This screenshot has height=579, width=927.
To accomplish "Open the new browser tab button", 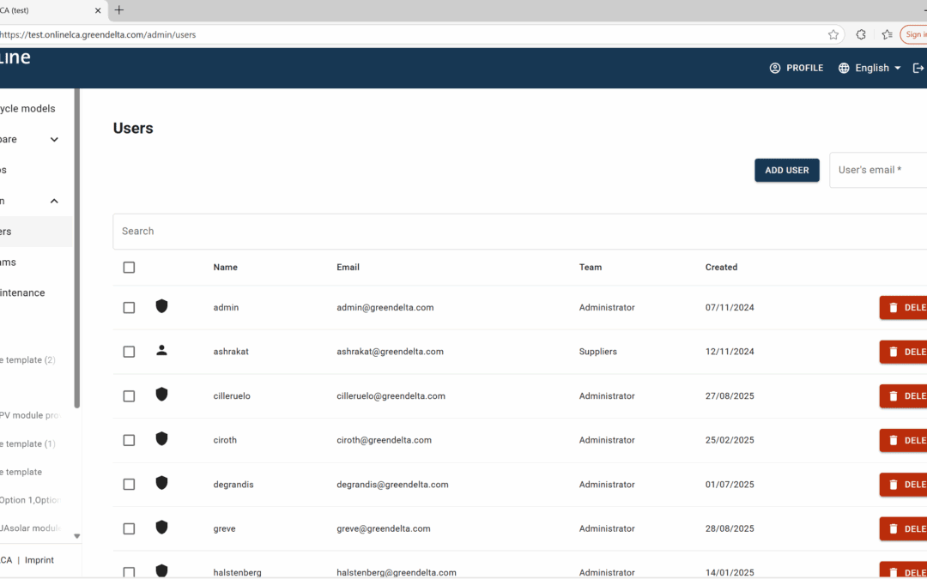I will pyautogui.click(x=119, y=10).
